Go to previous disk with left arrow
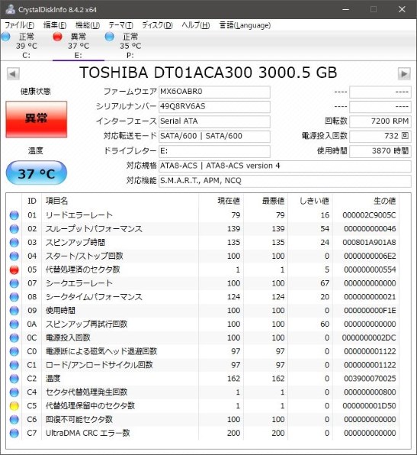Screen dimensions: 417x455 click(x=13, y=74)
